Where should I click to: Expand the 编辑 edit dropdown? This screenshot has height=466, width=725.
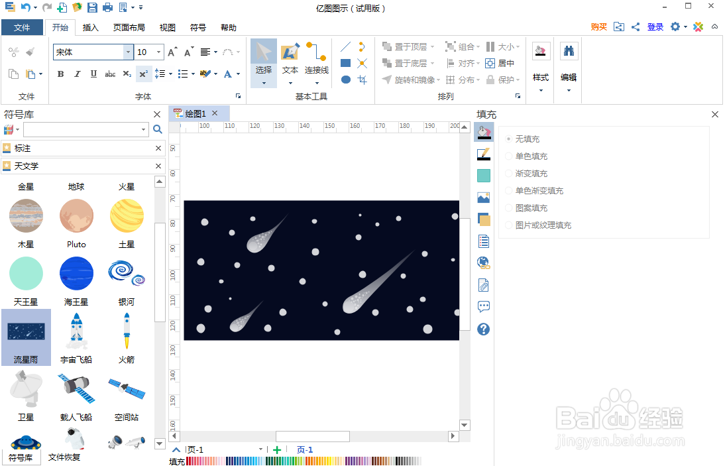(569, 90)
